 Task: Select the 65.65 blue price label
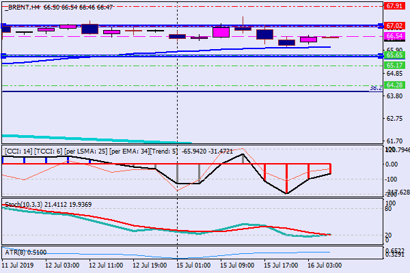point(394,55)
